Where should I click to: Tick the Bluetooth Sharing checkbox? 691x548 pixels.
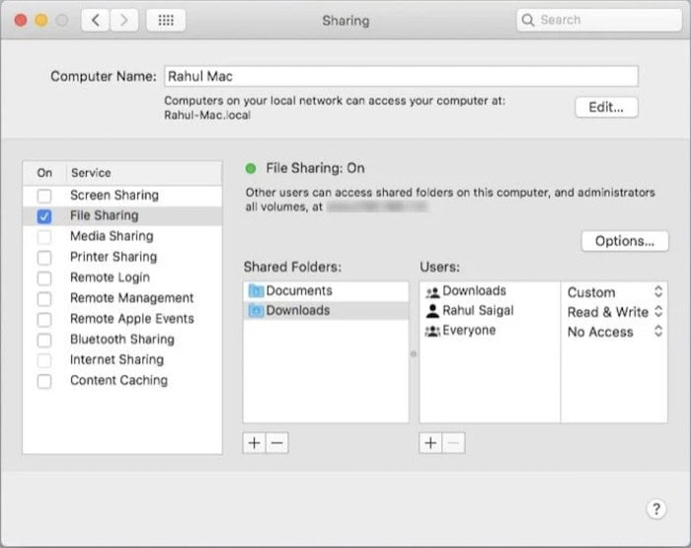pos(44,340)
